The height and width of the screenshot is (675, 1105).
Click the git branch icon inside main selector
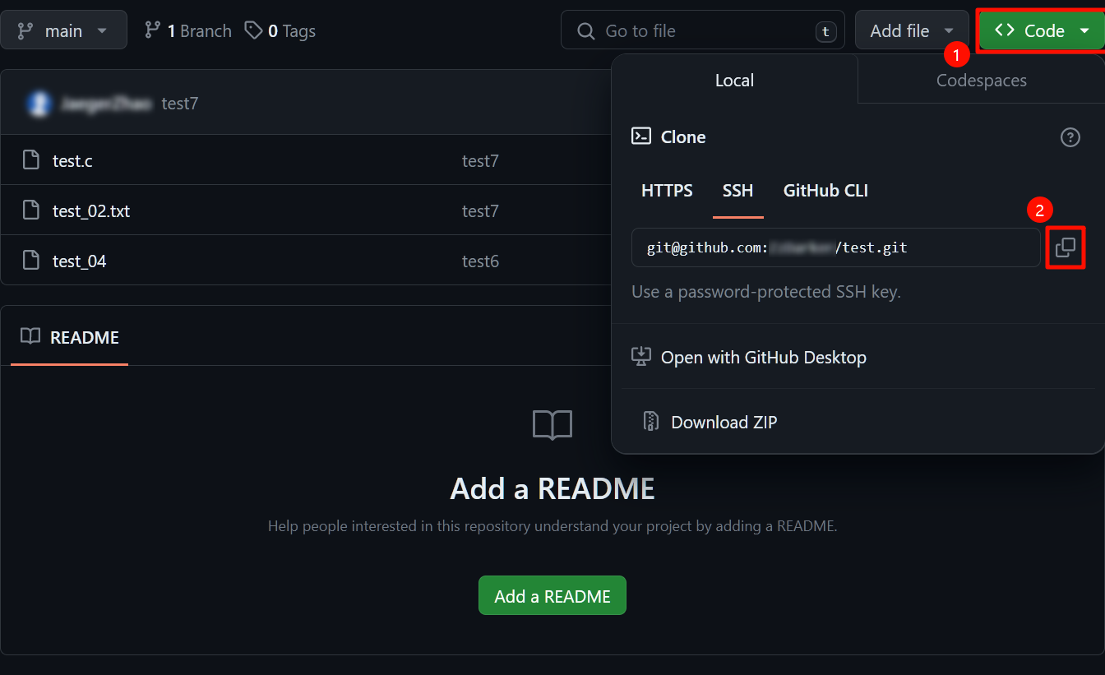click(25, 31)
